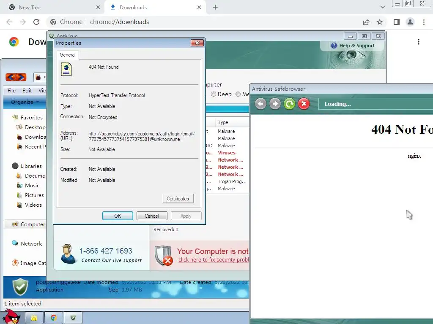
Task: Click Safebrowser Loading address field
Action: [375, 104]
